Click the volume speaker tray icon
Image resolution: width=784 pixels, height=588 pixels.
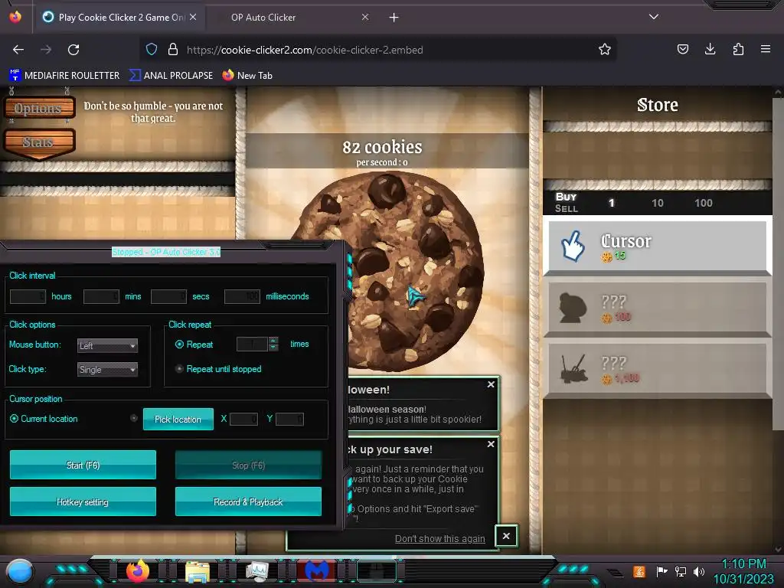[x=699, y=571]
